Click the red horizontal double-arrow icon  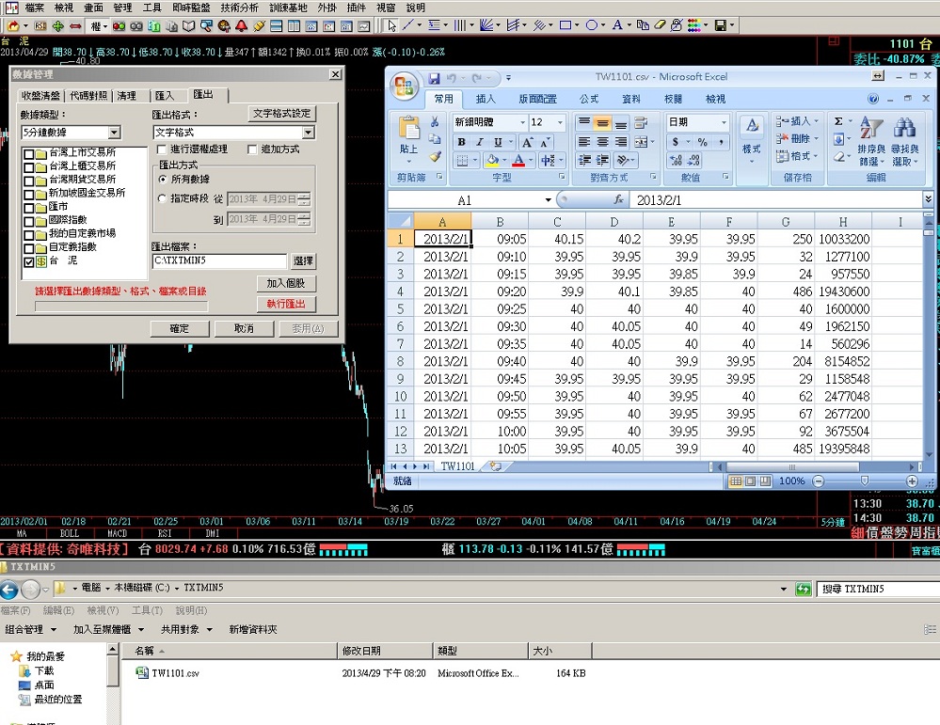coord(75,25)
